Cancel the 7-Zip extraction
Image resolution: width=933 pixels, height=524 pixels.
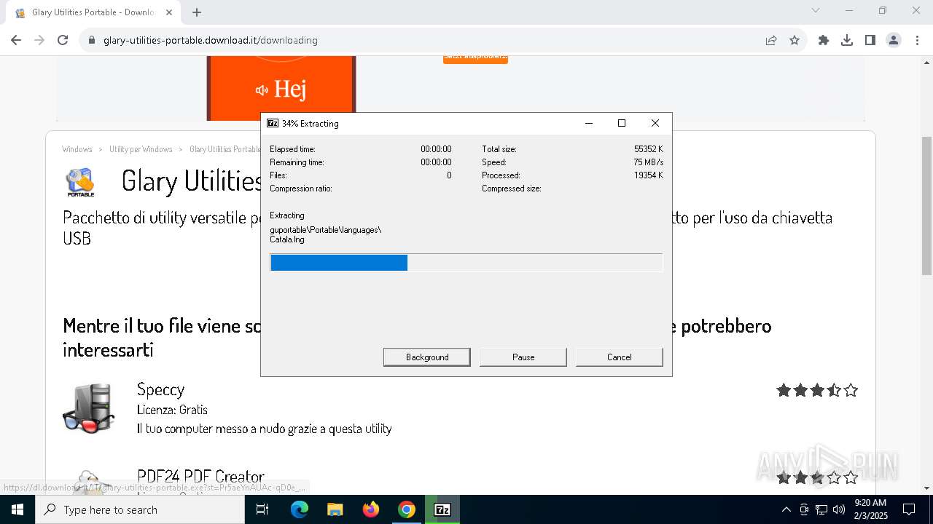coord(619,357)
